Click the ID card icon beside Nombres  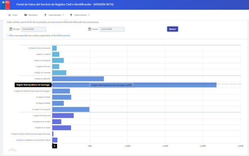(25, 15)
